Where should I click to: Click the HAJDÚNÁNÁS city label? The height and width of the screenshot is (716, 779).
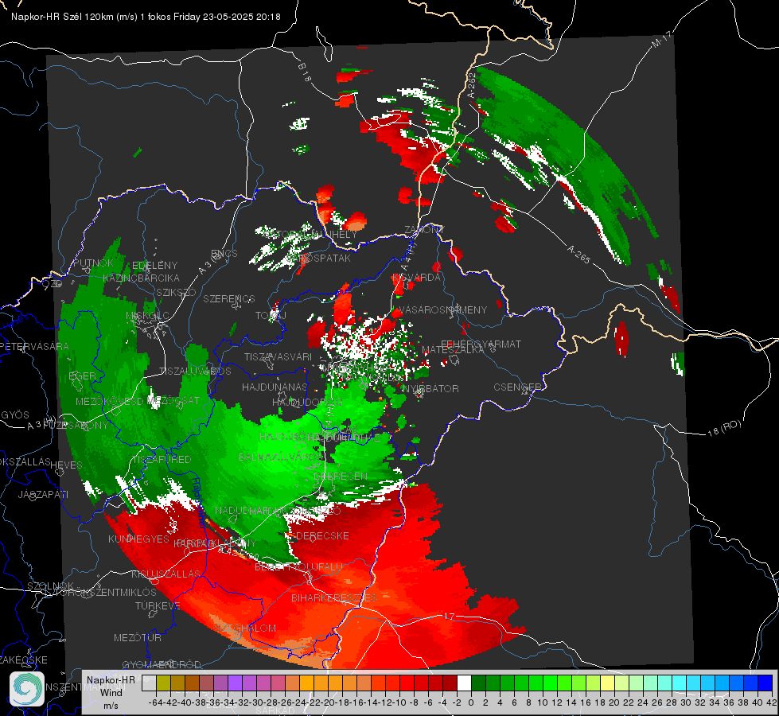tap(275, 387)
